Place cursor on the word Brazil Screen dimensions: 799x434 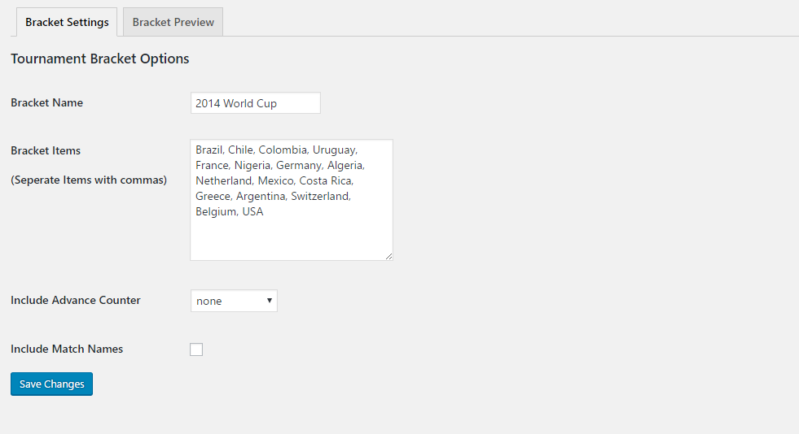(x=209, y=150)
